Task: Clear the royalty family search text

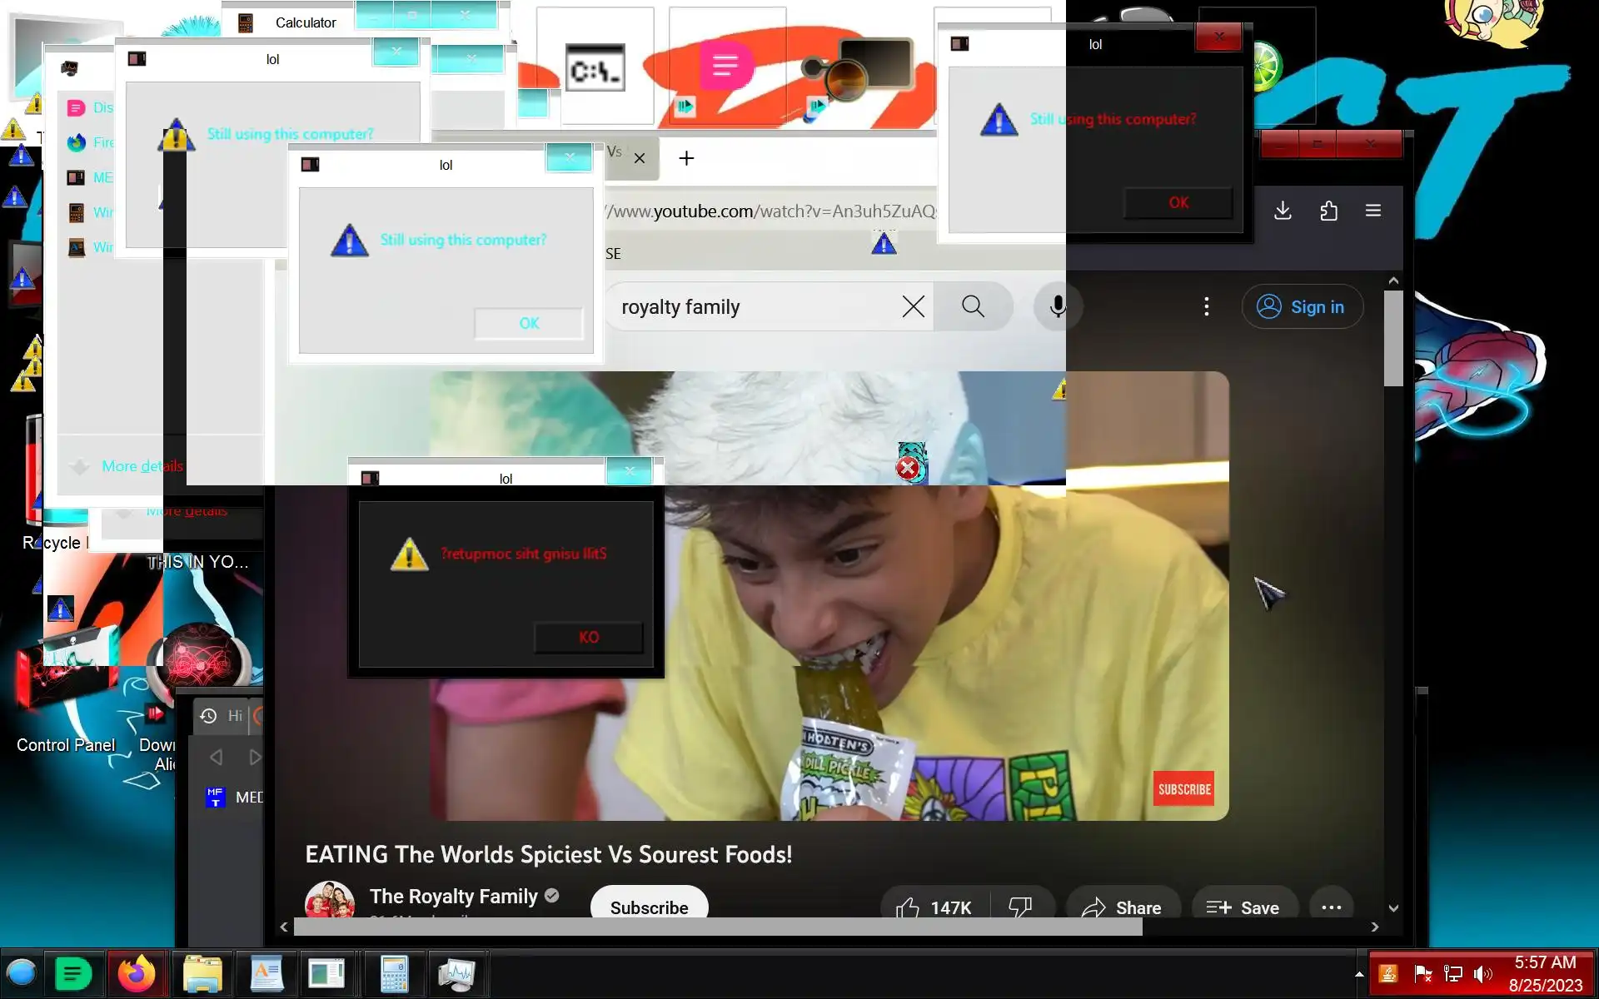Action: (x=913, y=306)
